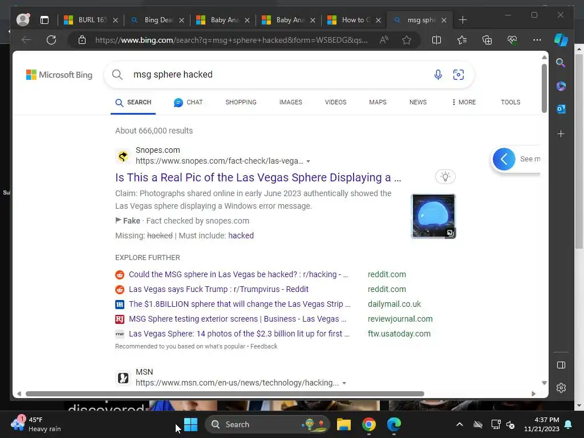Open Browser essentials heart icon
This screenshot has height=438, width=584.
[512, 40]
